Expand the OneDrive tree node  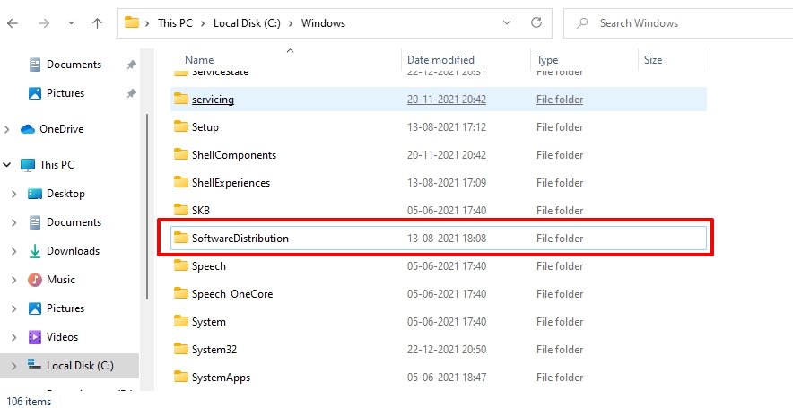point(7,129)
